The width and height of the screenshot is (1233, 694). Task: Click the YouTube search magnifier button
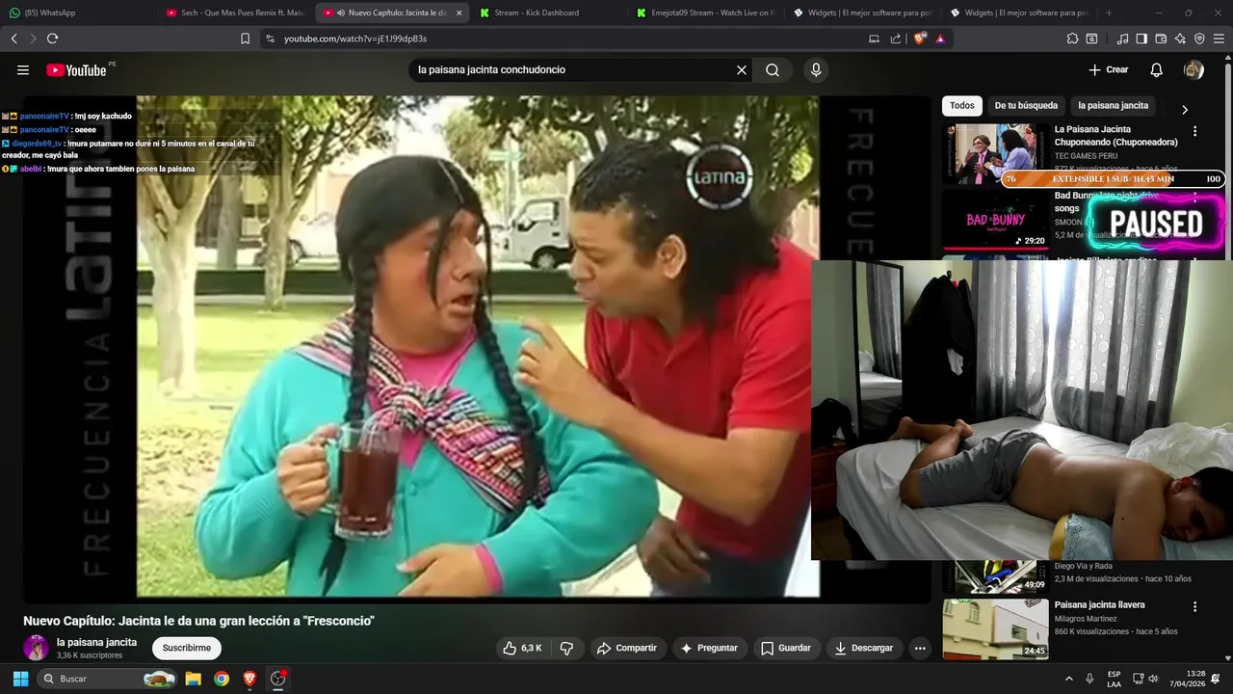pos(773,69)
